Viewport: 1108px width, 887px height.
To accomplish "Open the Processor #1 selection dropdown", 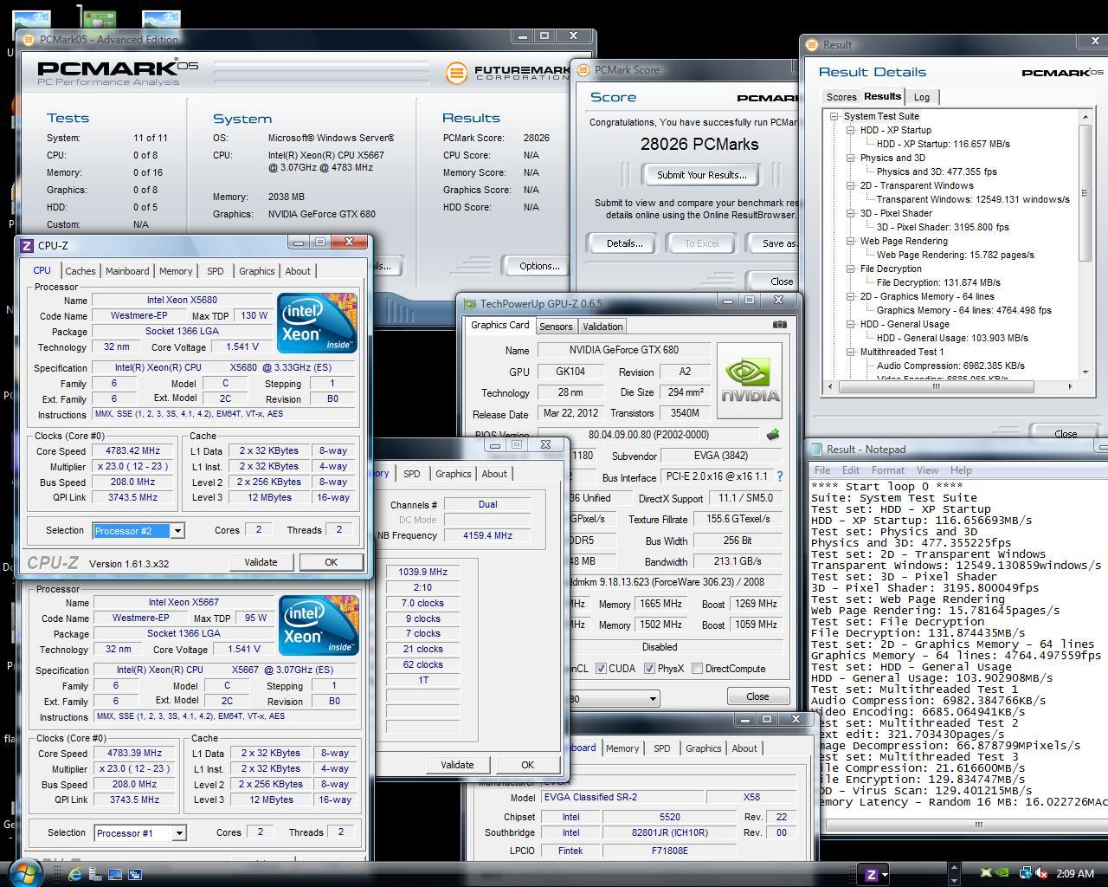I will click(x=179, y=833).
